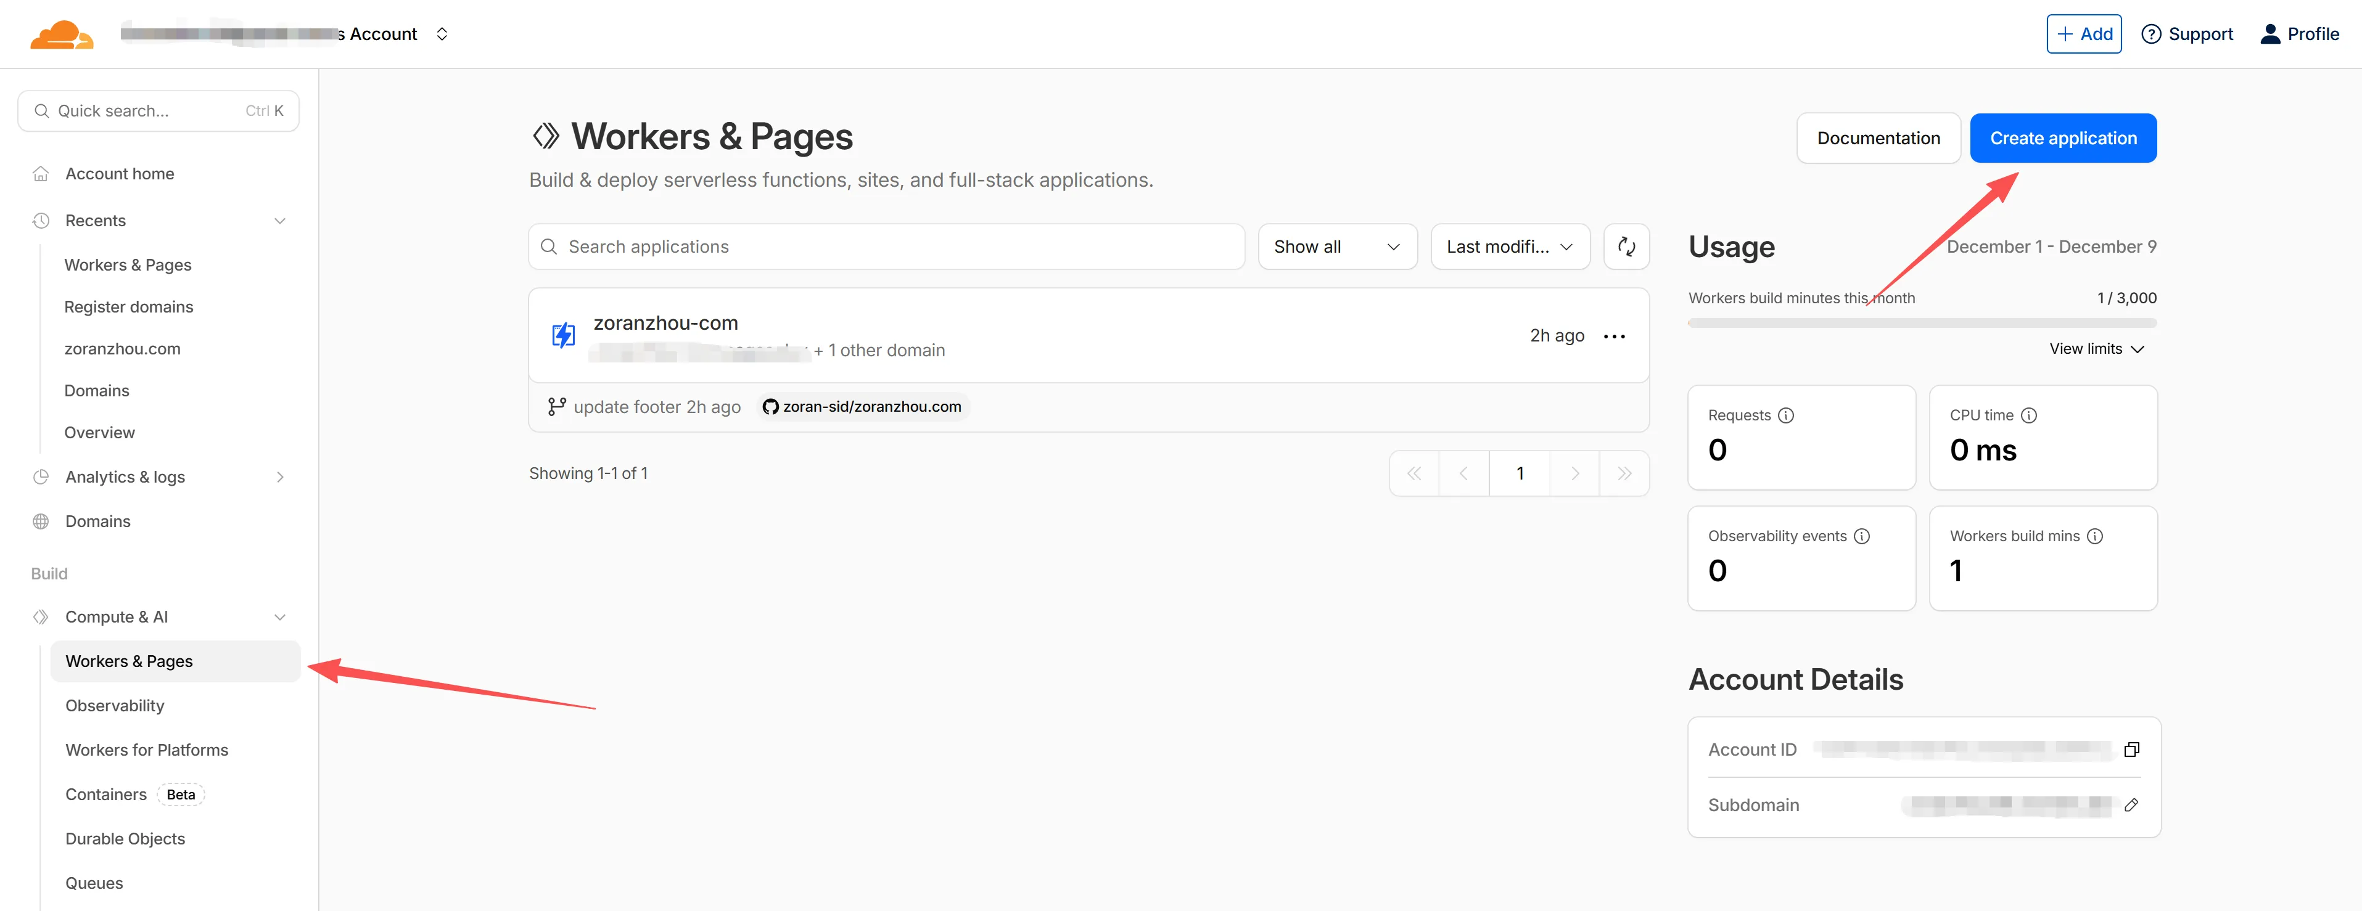Go to next page of applications

pyautogui.click(x=1574, y=474)
